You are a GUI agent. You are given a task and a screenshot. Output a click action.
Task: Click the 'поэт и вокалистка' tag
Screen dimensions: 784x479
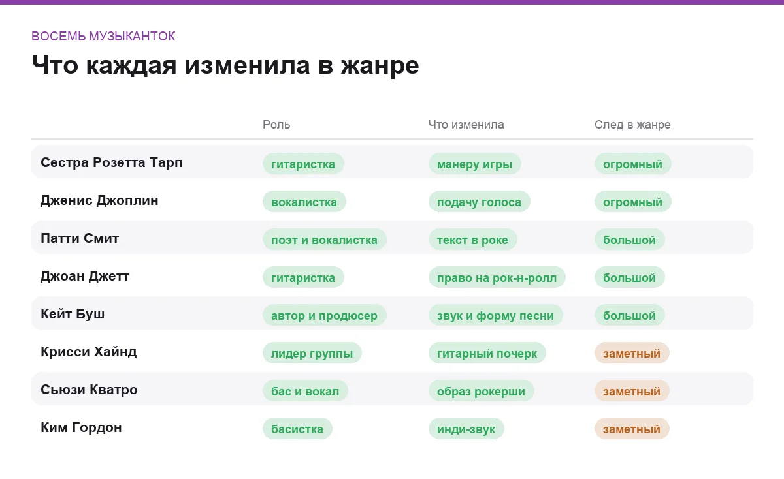[325, 239]
